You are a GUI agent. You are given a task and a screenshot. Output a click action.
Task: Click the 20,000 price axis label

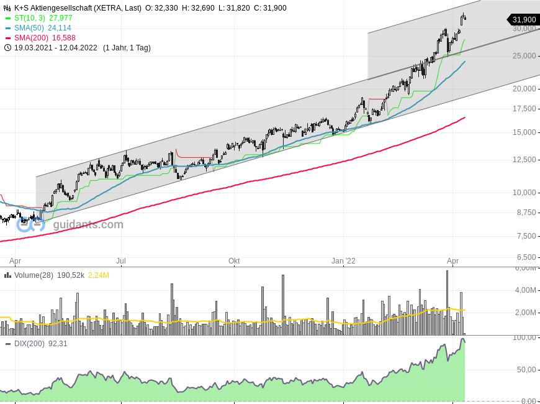[x=524, y=89]
